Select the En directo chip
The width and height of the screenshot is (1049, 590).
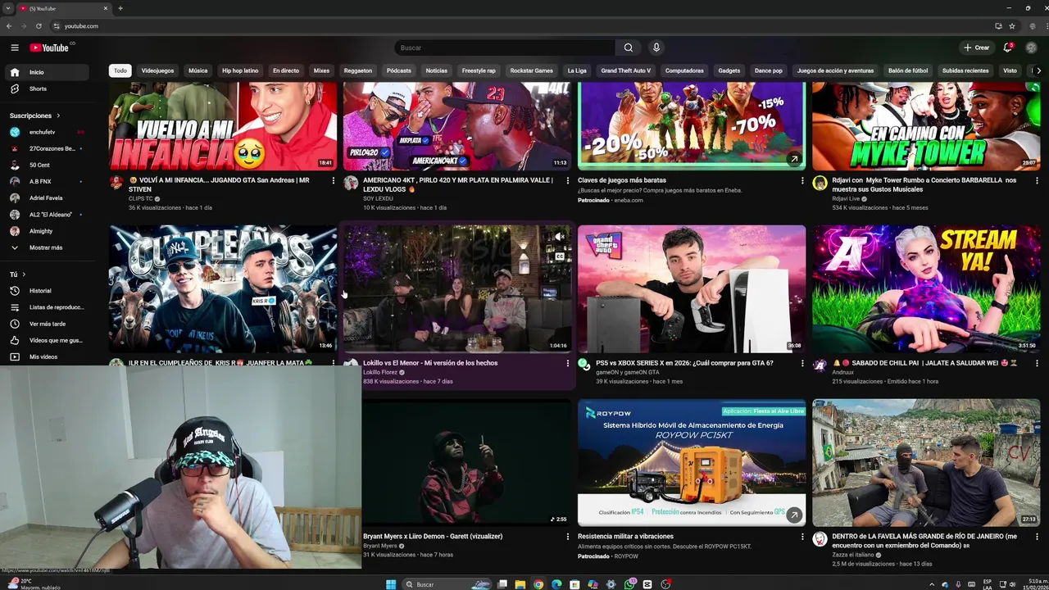coord(286,70)
